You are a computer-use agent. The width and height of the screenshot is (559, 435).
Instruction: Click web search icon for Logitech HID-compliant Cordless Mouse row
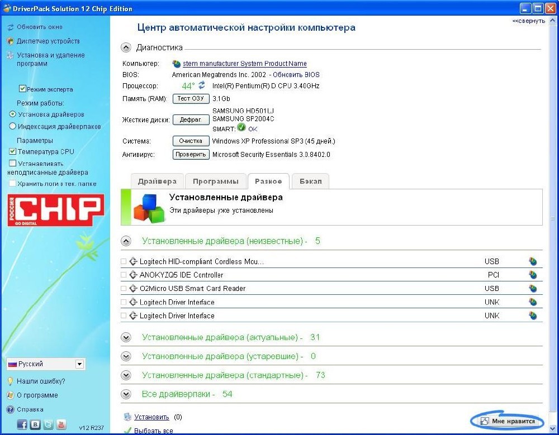[x=533, y=261]
